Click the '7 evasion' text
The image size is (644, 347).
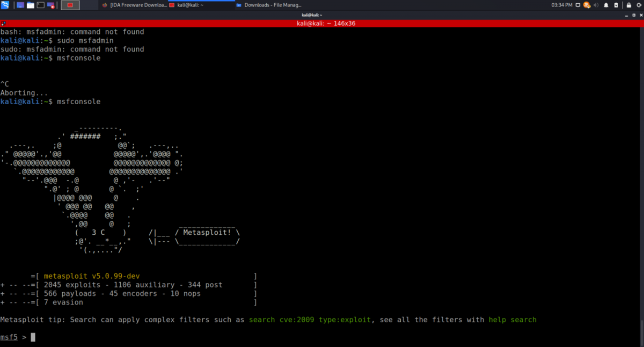63,302
